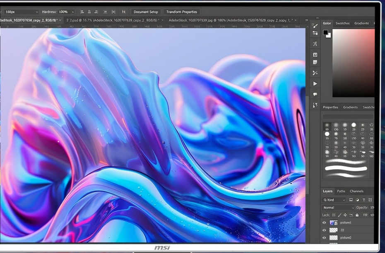The width and height of the screenshot is (385, 253).
Task: Filter layers for adjustment layers icon
Action: [358, 200]
